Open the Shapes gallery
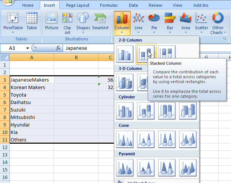Viewport: 231px width, 183px height. point(83,23)
